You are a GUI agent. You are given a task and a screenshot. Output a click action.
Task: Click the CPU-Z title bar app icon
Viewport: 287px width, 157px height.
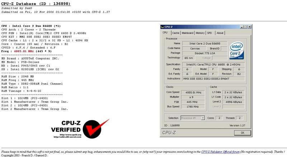pyautogui.click(x=163, y=27)
